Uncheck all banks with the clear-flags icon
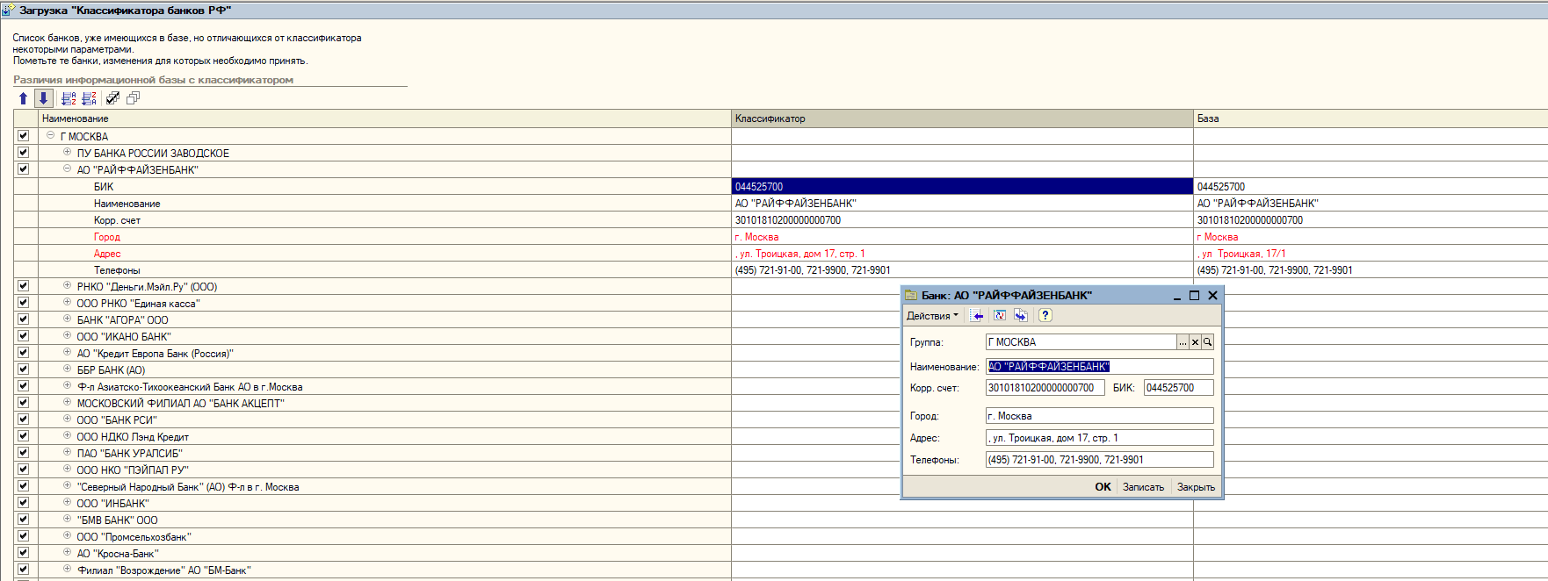The width and height of the screenshot is (1548, 581). 133,98
